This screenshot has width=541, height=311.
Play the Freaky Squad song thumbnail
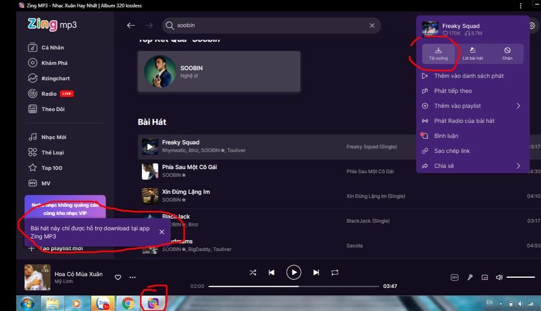tap(150, 147)
